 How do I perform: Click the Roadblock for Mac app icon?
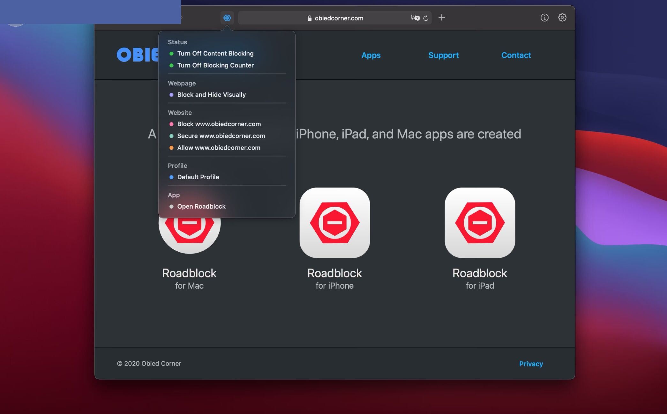(x=190, y=236)
